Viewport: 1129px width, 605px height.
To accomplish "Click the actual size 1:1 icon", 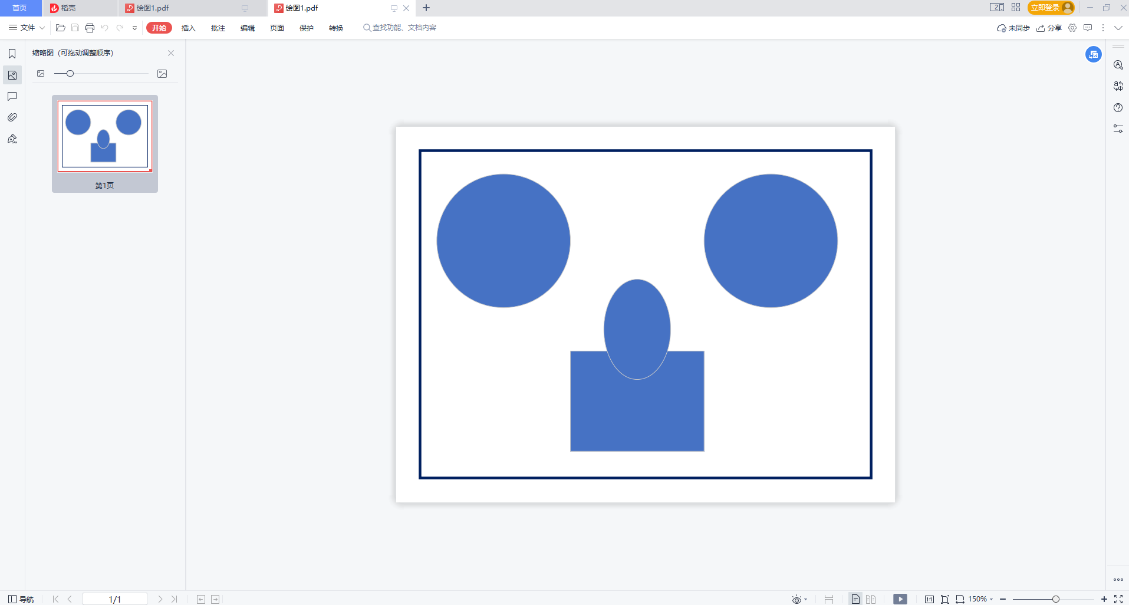I will pyautogui.click(x=929, y=599).
